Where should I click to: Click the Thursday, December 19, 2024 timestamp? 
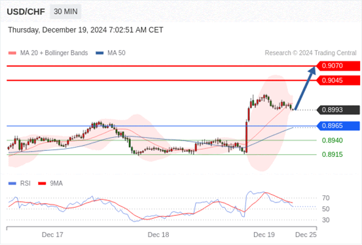(86, 30)
